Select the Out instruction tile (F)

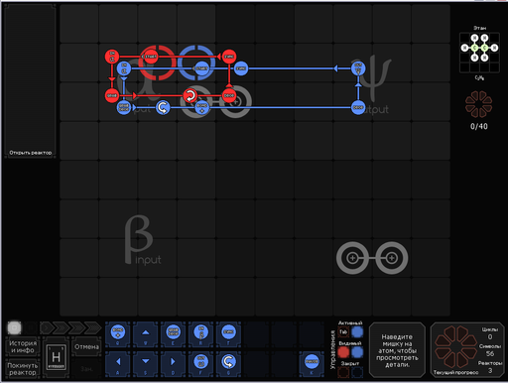coord(200,363)
